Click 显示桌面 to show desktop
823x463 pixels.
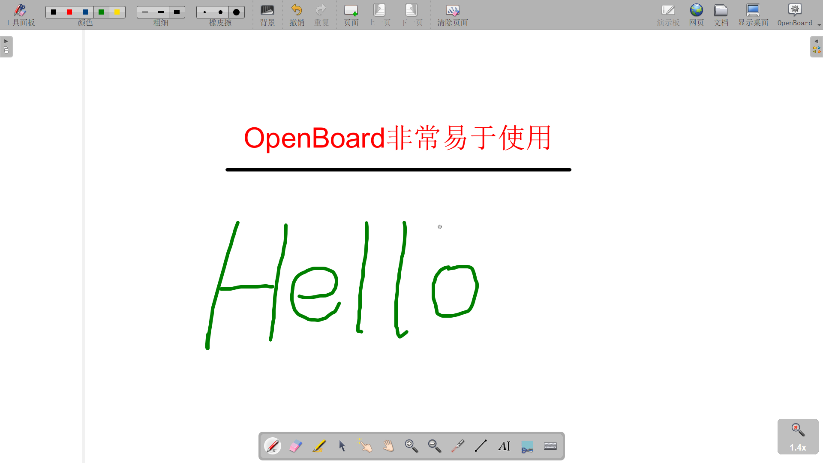(x=753, y=15)
